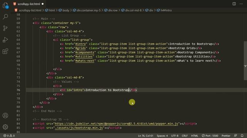Click Port : 5500 Live Server status
This screenshot has width=247, height=138.
tap(210, 136)
